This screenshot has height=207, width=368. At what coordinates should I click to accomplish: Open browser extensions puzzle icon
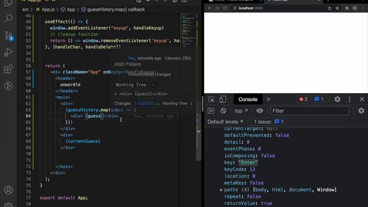tap(347, 8)
